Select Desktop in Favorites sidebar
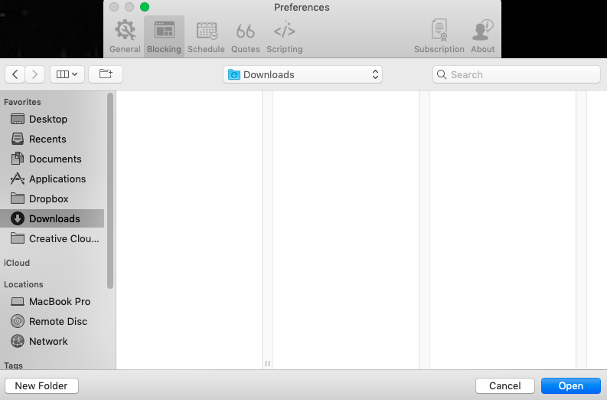This screenshot has height=400, width=607. [52, 119]
